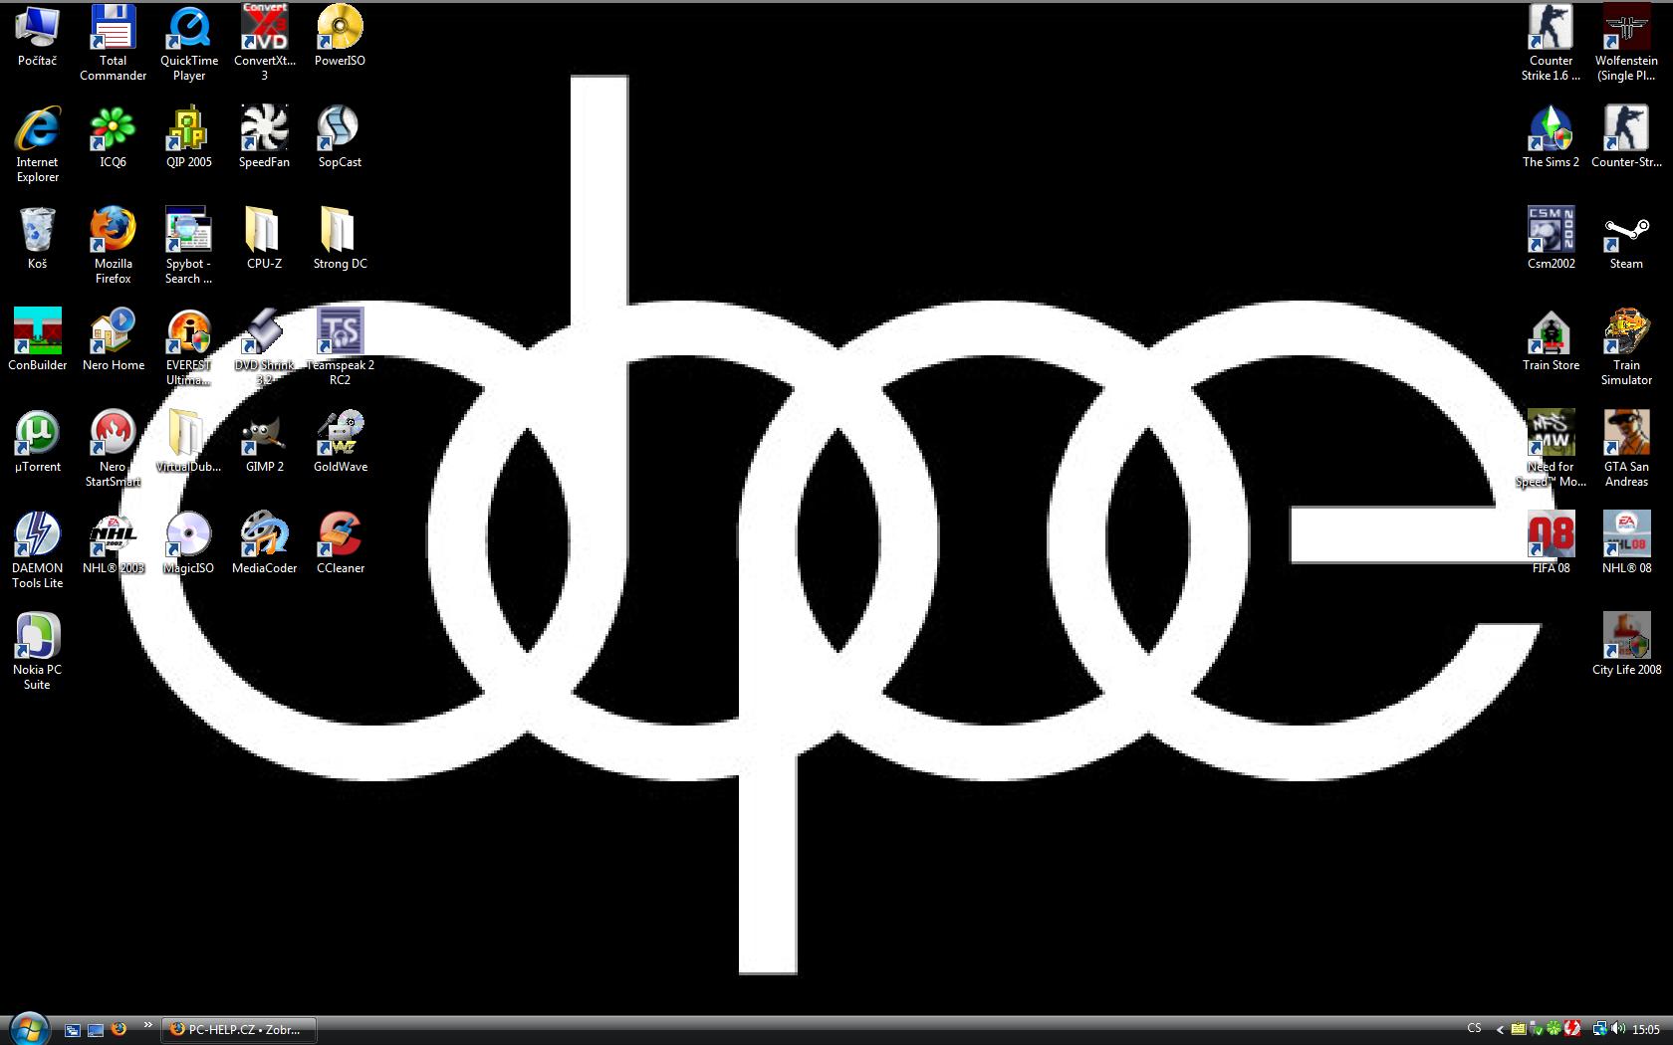Open ICQ from the system tray

(x=1553, y=1030)
